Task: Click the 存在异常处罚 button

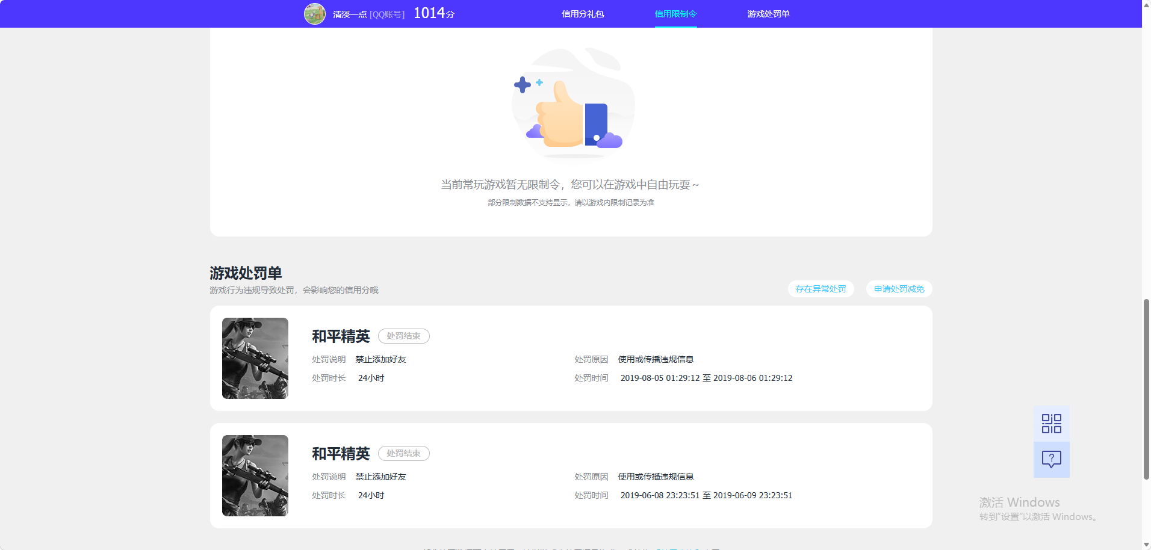Action: [821, 289]
